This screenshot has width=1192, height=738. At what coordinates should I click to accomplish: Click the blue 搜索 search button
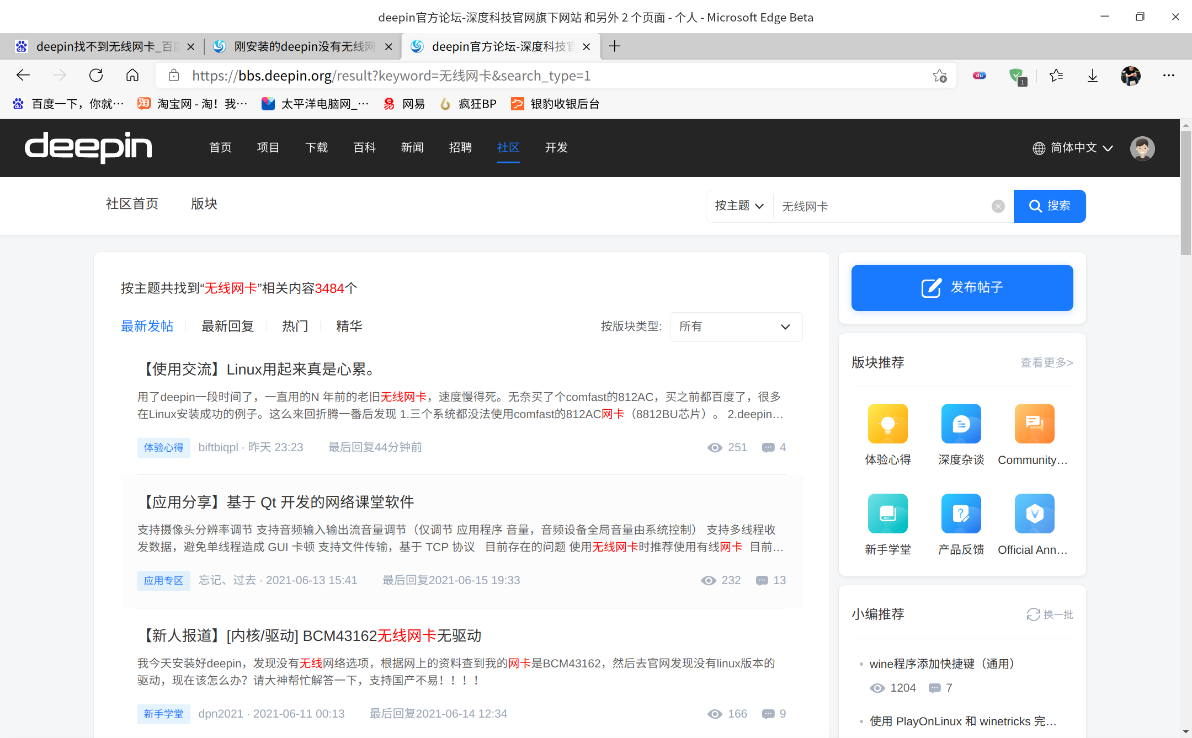tap(1049, 206)
